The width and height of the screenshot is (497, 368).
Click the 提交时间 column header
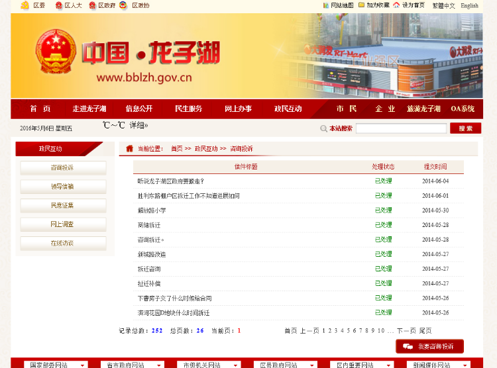tap(435, 167)
